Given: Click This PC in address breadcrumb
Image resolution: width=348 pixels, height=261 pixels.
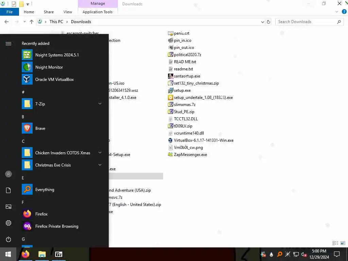Looking at the screenshot, I should (56, 22).
